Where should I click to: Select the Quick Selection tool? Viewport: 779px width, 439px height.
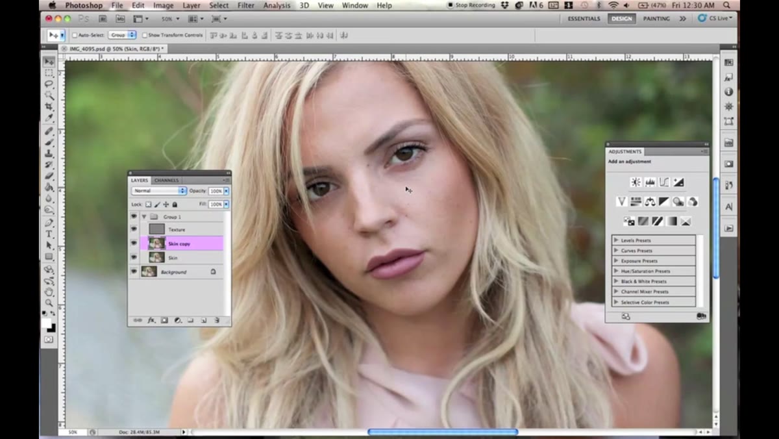tap(49, 95)
